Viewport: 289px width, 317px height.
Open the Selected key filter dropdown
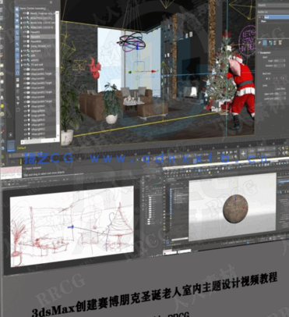click(x=266, y=150)
